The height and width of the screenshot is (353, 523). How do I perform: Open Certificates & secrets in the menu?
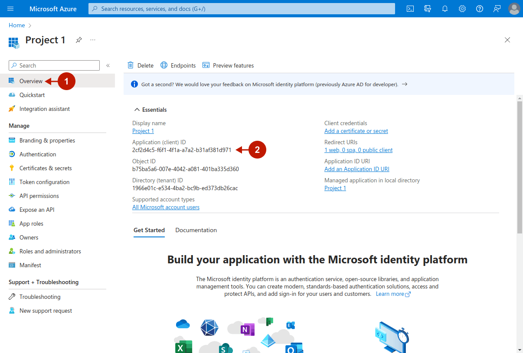pos(46,168)
